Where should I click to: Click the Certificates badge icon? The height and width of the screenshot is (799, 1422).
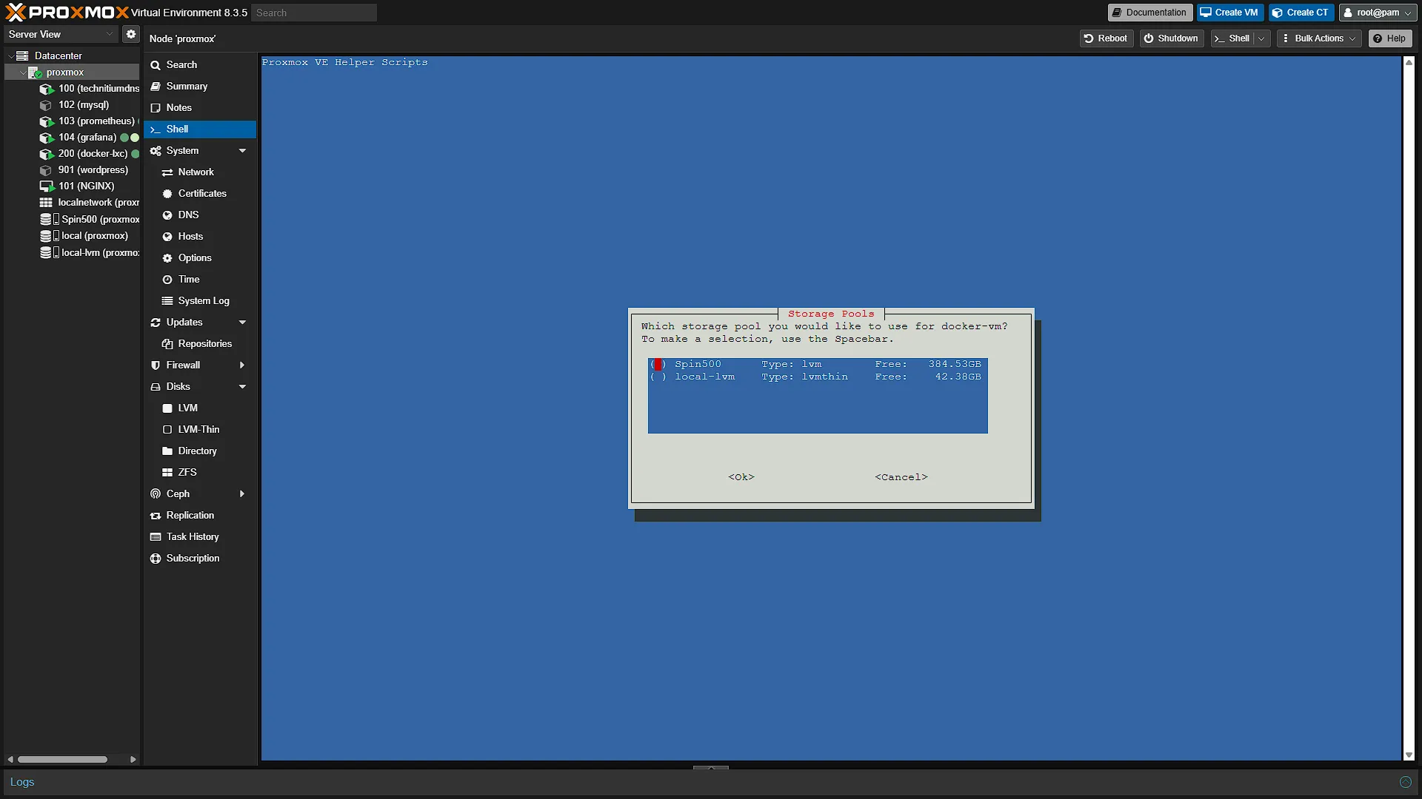click(167, 194)
